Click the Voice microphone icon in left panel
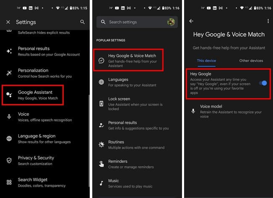Screen dimensions: 273x198 [9, 117]
